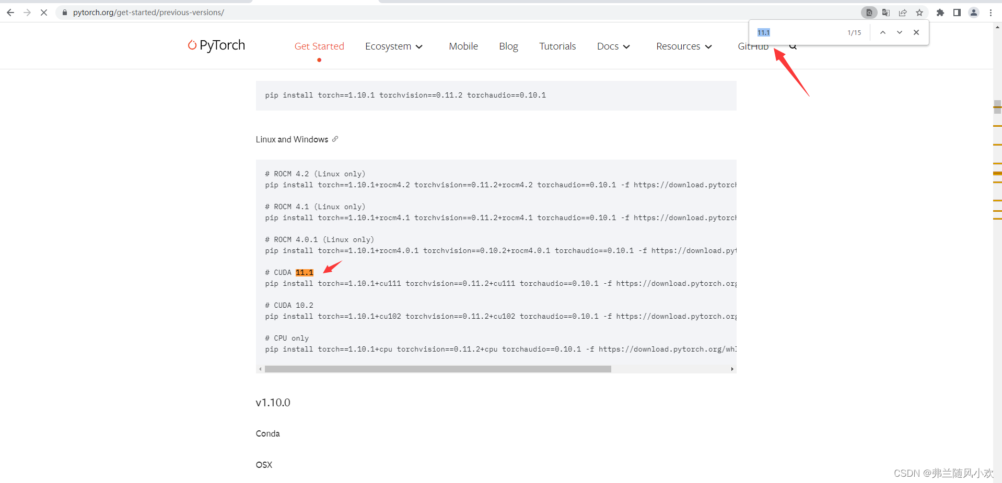The height and width of the screenshot is (483, 1002).
Task: Click left arrow of code scrollbar
Action: pyautogui.click(x=260, y=369)
